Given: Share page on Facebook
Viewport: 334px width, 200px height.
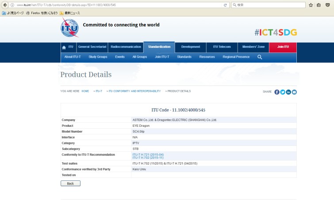Looking at the screenshot, I should coord(277,92).
